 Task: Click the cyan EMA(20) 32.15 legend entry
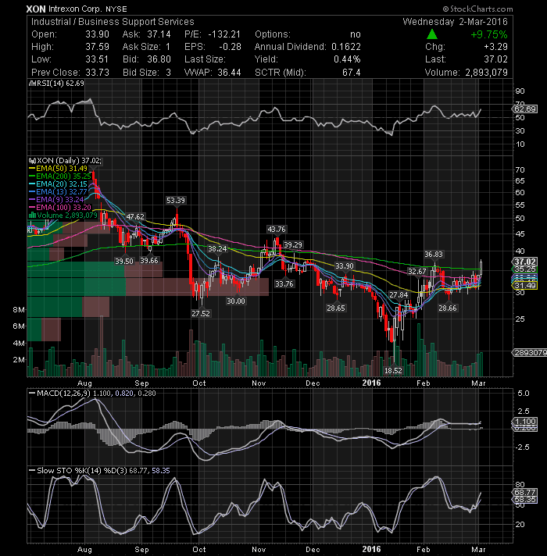coord(62,184)
